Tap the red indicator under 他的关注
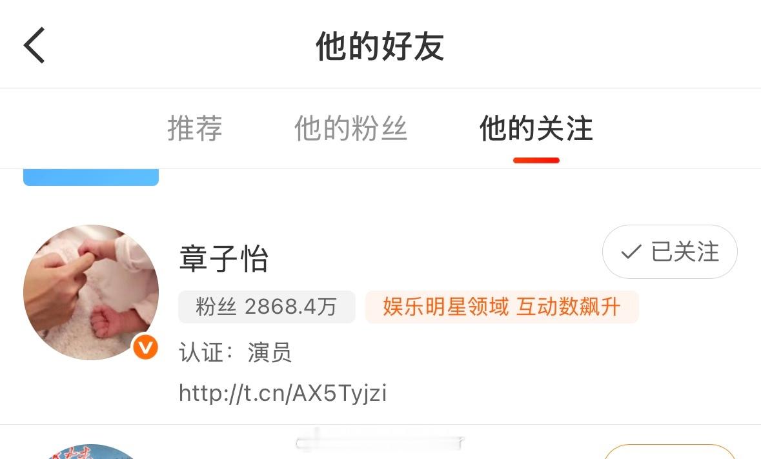The height and width of the screenshot is (459, 761). click(536, 160)
